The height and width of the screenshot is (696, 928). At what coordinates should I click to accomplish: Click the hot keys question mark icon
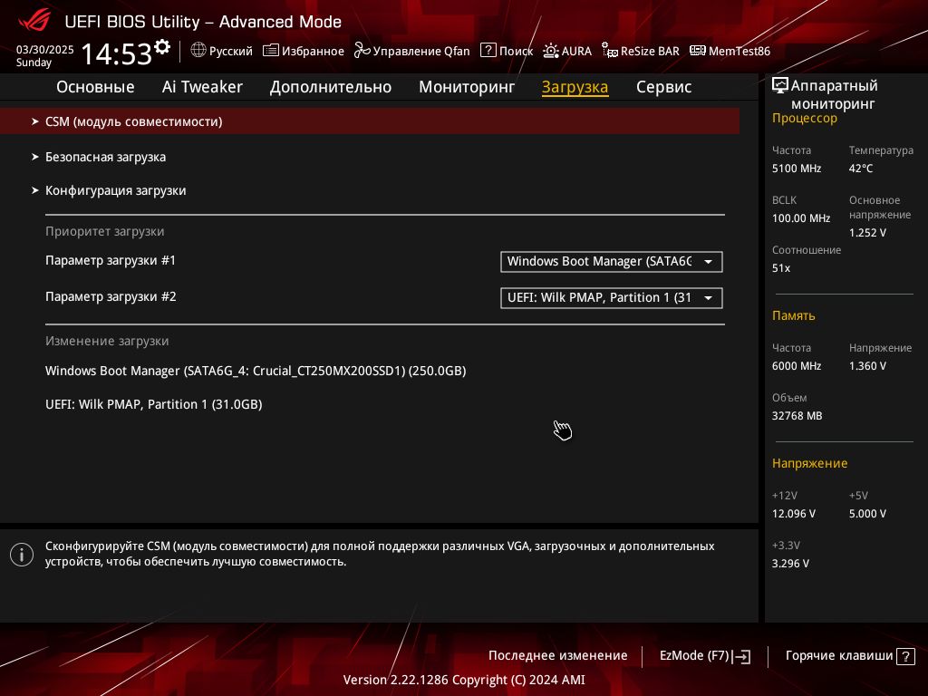pyautogui.click(x=905, y=656)
